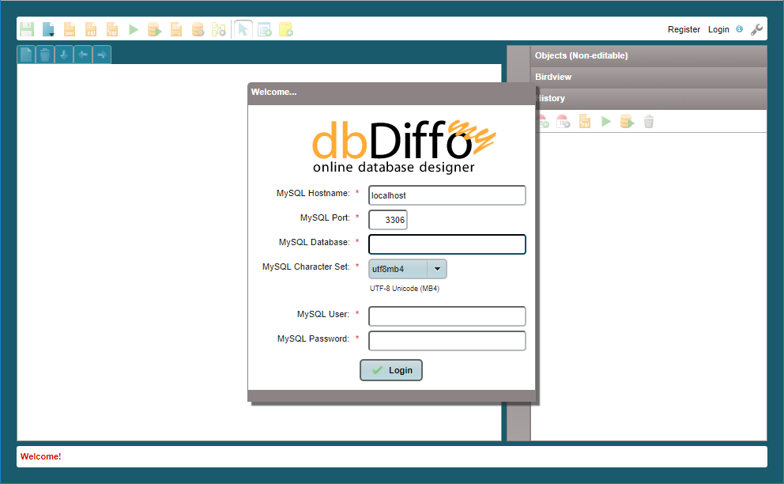Click the Register link
This screenshot has width=784, height=484.
tap(684, 29)
